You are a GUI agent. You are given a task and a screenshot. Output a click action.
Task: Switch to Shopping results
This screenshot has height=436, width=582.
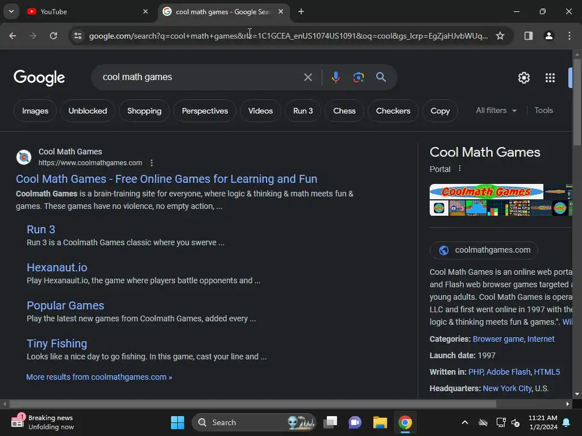coord(144,111)
